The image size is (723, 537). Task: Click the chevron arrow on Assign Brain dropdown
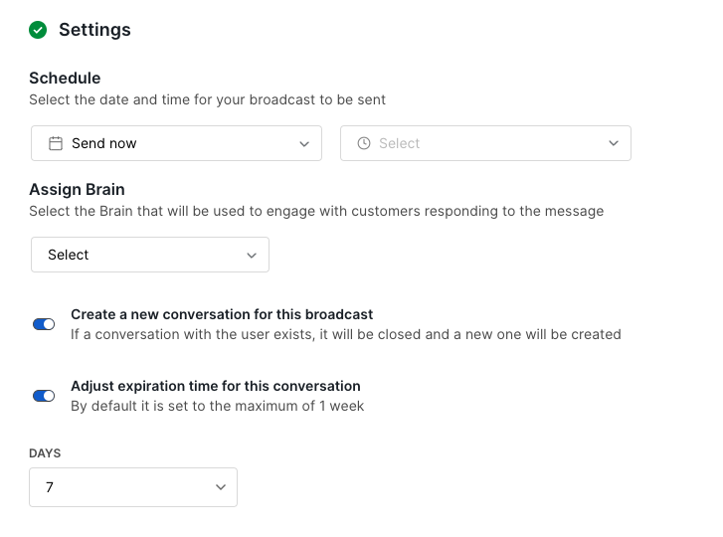(252, 255)
